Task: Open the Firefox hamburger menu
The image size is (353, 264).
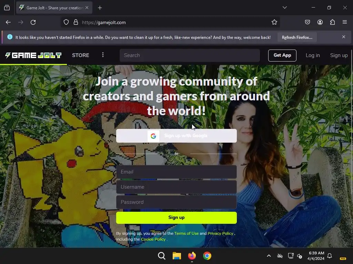Action: click(345, 22)
